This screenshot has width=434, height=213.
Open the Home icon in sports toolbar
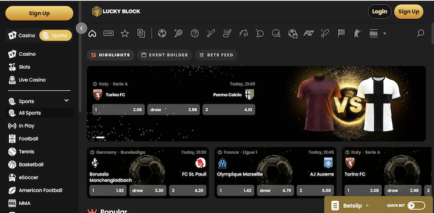92,33
